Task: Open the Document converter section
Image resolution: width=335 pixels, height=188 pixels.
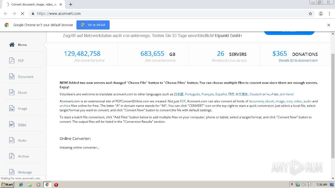Action: point(26,77)
